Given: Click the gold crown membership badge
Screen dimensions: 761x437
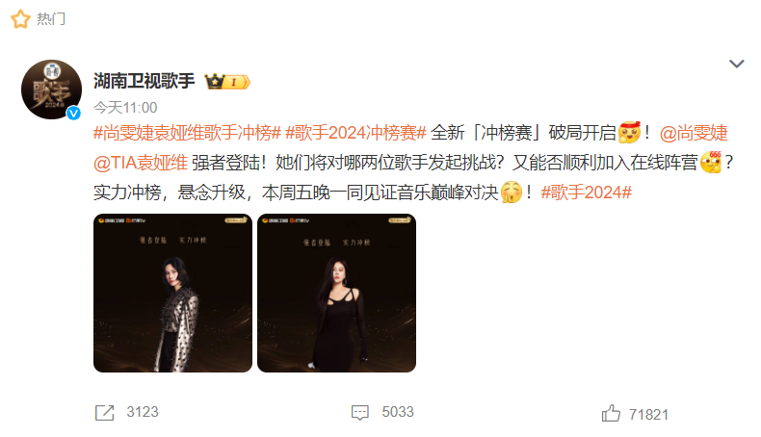Looking at the screenshot, I should 227,82.
